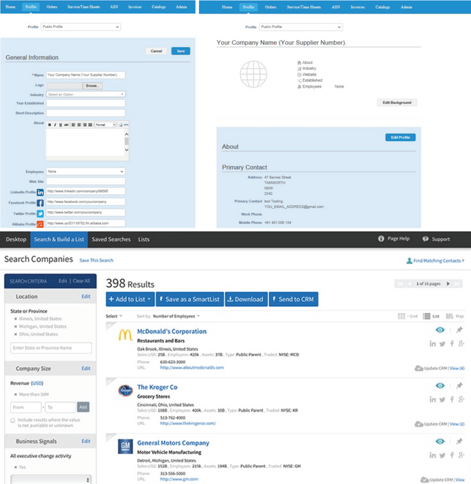This screenshot has height=484, width=471.
Task: Click Year Established input field
Action: coord(86,103)
